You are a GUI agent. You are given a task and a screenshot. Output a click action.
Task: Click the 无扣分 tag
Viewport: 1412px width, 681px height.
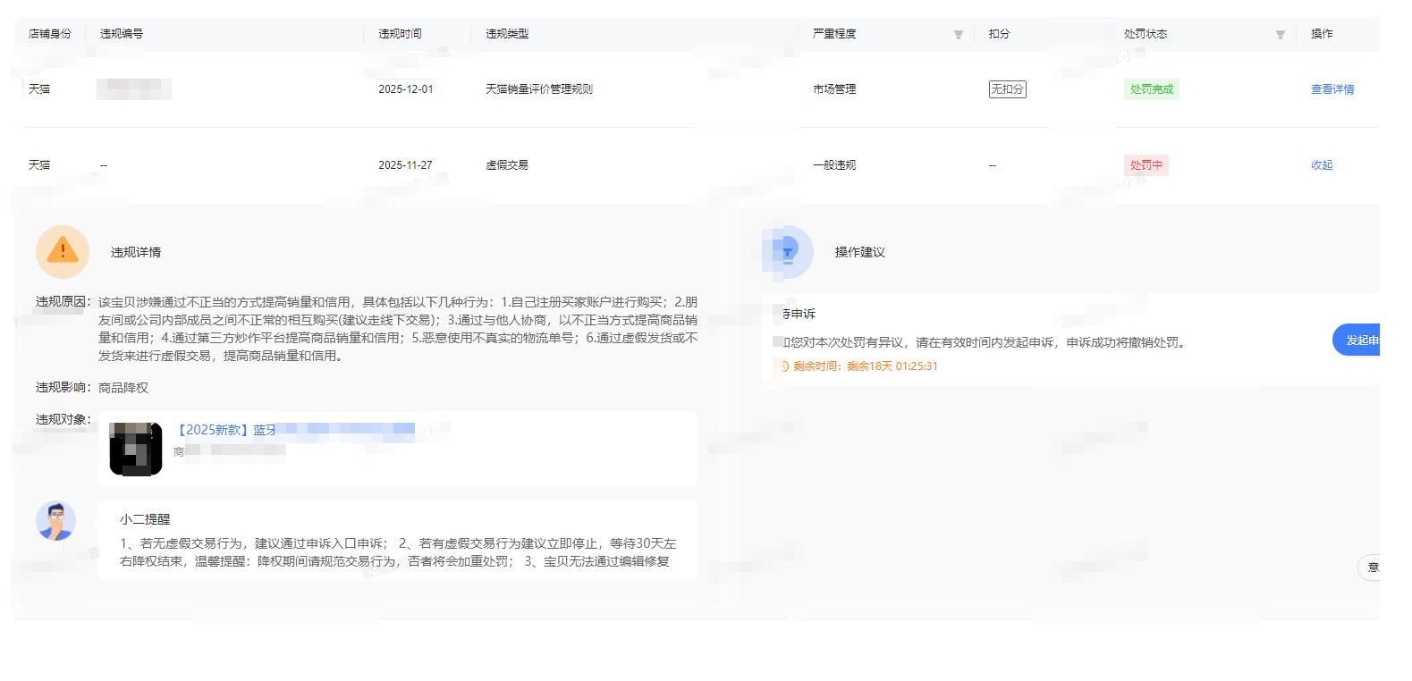pyautogui.click(x=1007, y=89)
